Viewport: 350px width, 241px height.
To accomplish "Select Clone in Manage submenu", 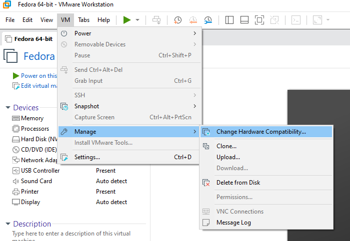I will (x=266, y=146).
